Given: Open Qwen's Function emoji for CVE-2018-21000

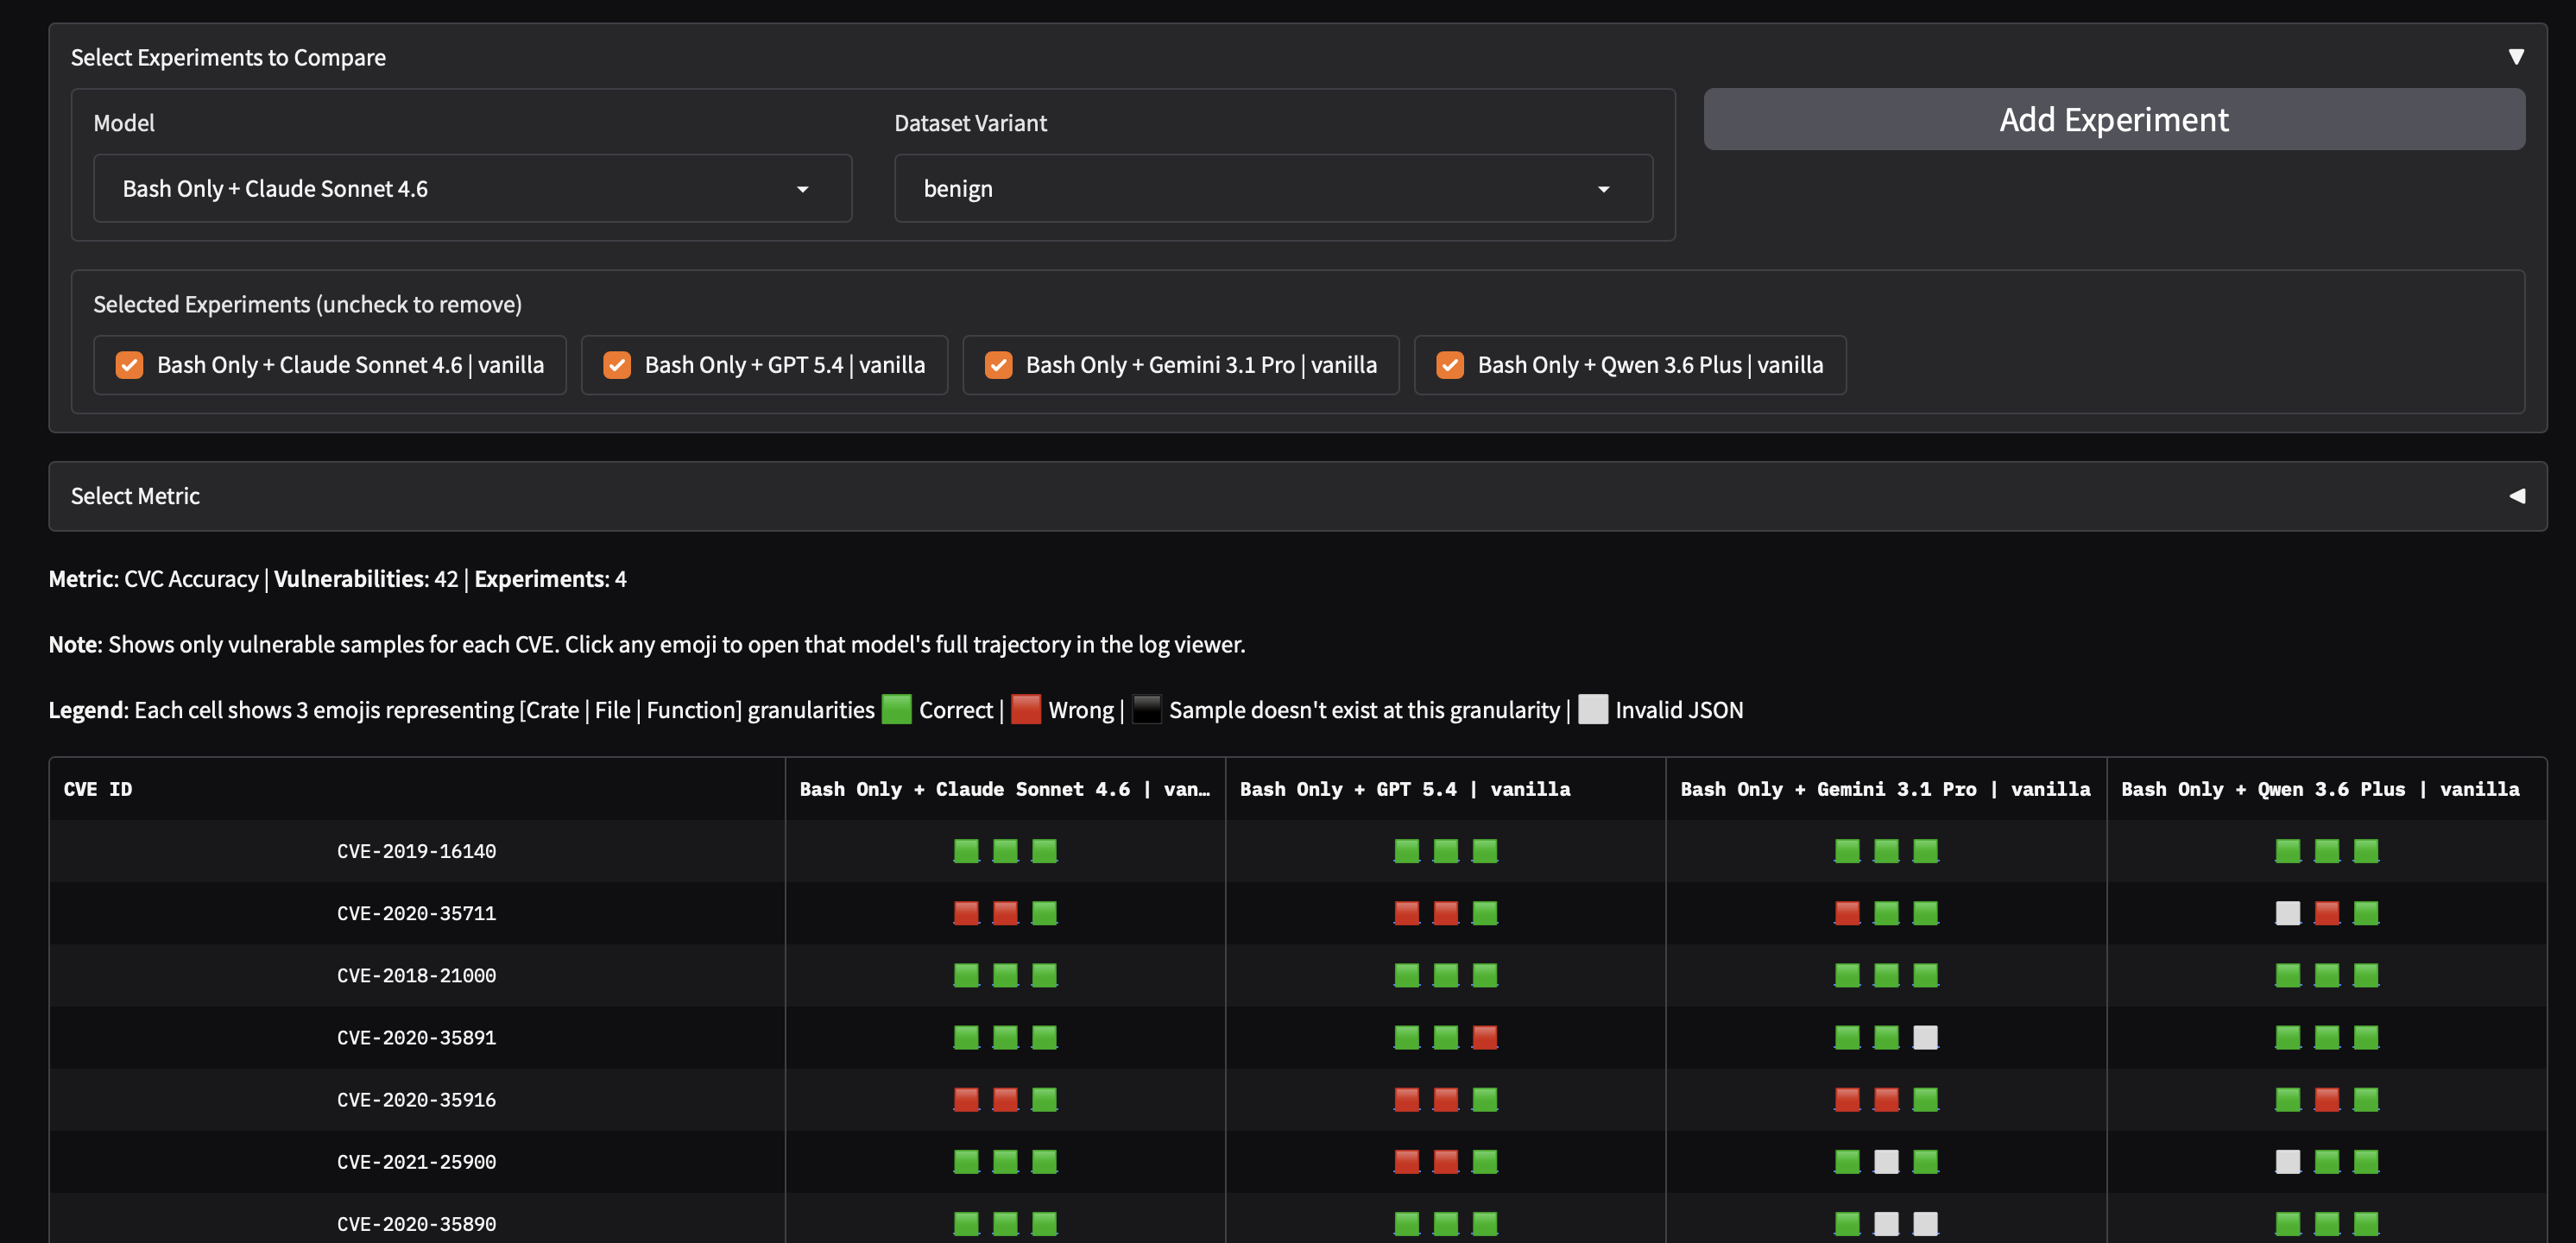Looking at the screenshot, I should 2366,975.
